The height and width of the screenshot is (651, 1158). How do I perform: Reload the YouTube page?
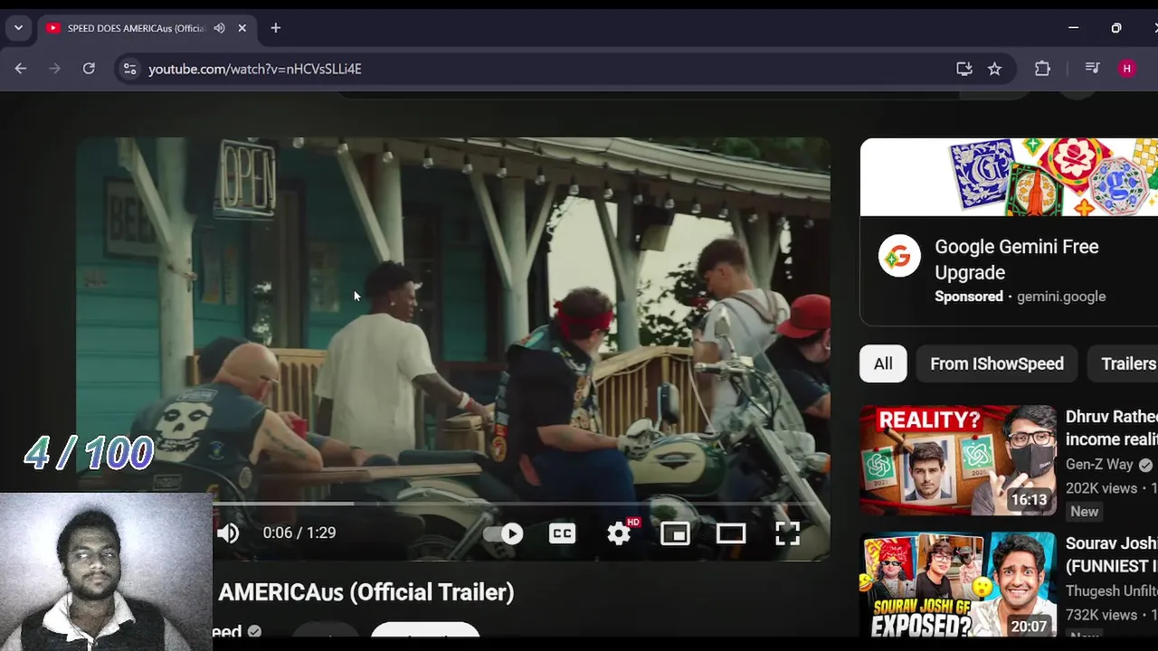89,69
